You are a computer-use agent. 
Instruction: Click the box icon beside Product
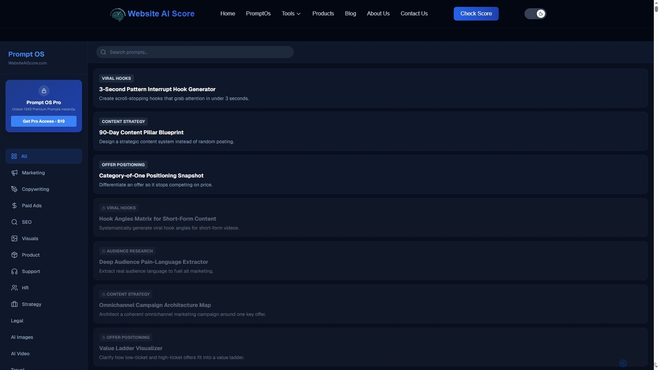14,255
